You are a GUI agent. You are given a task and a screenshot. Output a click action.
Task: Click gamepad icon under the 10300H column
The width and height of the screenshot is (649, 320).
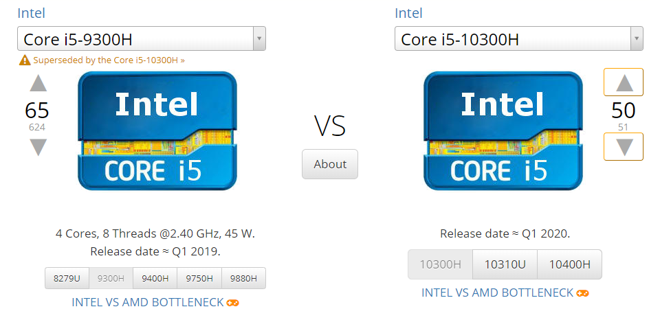[583, 293]
